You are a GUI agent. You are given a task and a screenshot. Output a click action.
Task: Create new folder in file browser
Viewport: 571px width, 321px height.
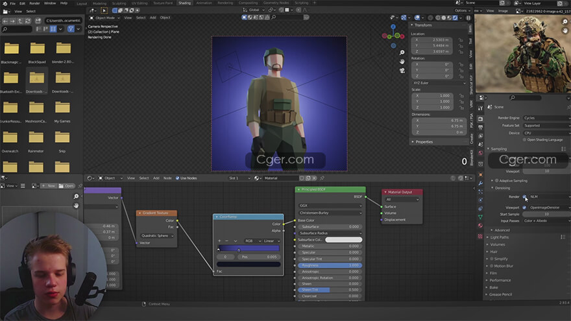[x=38, y=21]
